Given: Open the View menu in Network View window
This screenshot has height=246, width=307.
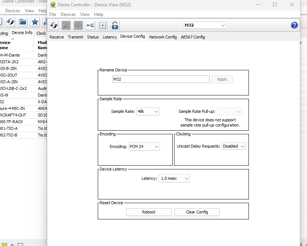Looking at the screenshot, I should (x=29, y=11).
